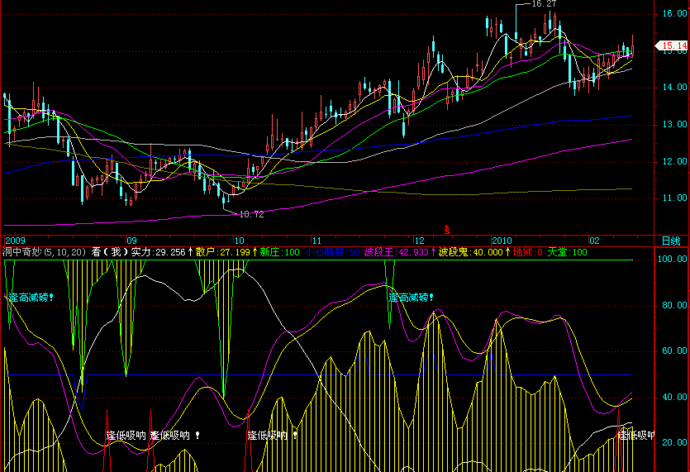690x472 pixels.
Task: Click the green 天堂:100 value
Action: (567, 252)
